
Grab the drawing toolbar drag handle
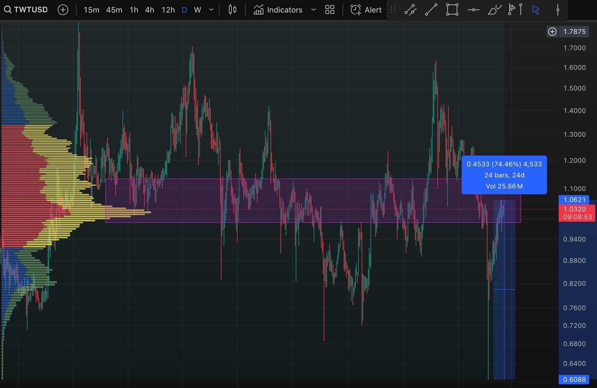(x=393, y=9)
